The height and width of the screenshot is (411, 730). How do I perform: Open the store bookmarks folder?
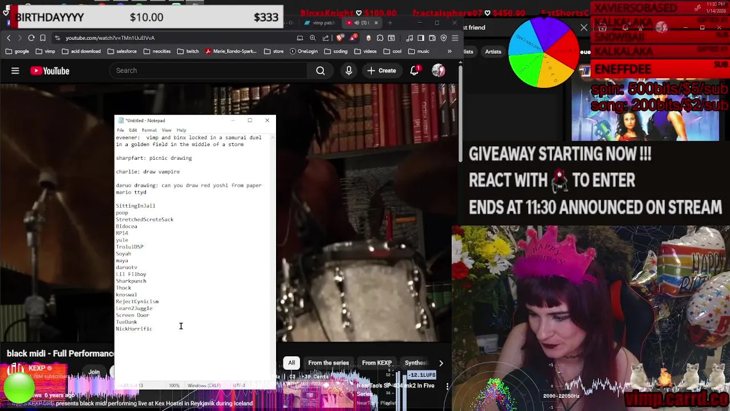click(274, 51)
